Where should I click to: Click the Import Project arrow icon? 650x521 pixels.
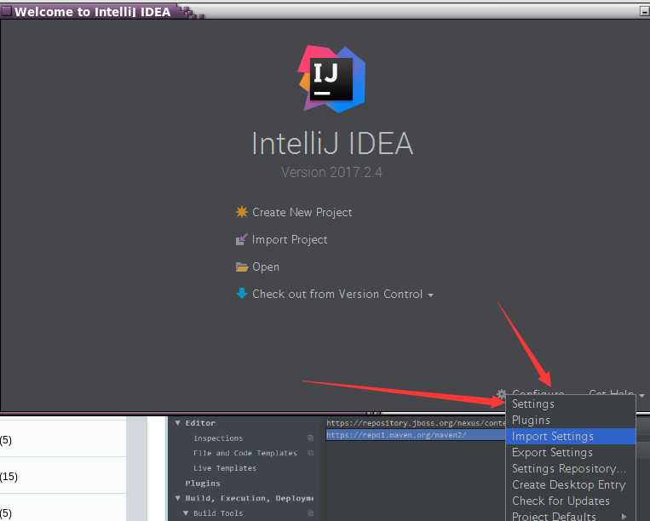tap(241, 239)
